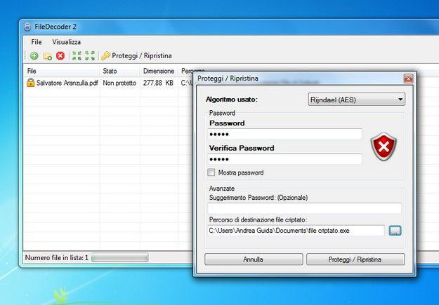The width and height of the screenshot is (439, 305).
Task: Click Numero file in lista: 1 status text
Action: click(x=57, y=257)
